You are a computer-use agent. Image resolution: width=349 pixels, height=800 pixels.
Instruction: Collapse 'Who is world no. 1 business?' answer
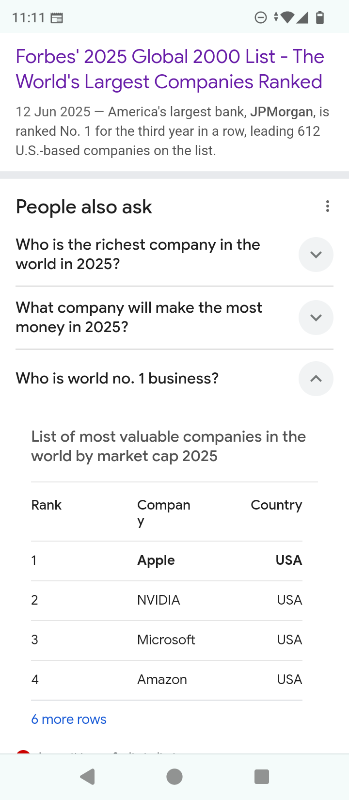pyautogui.click(x=316, y=379)
